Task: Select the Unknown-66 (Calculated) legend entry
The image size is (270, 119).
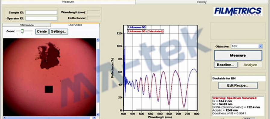Action: [x=145, y=31]
